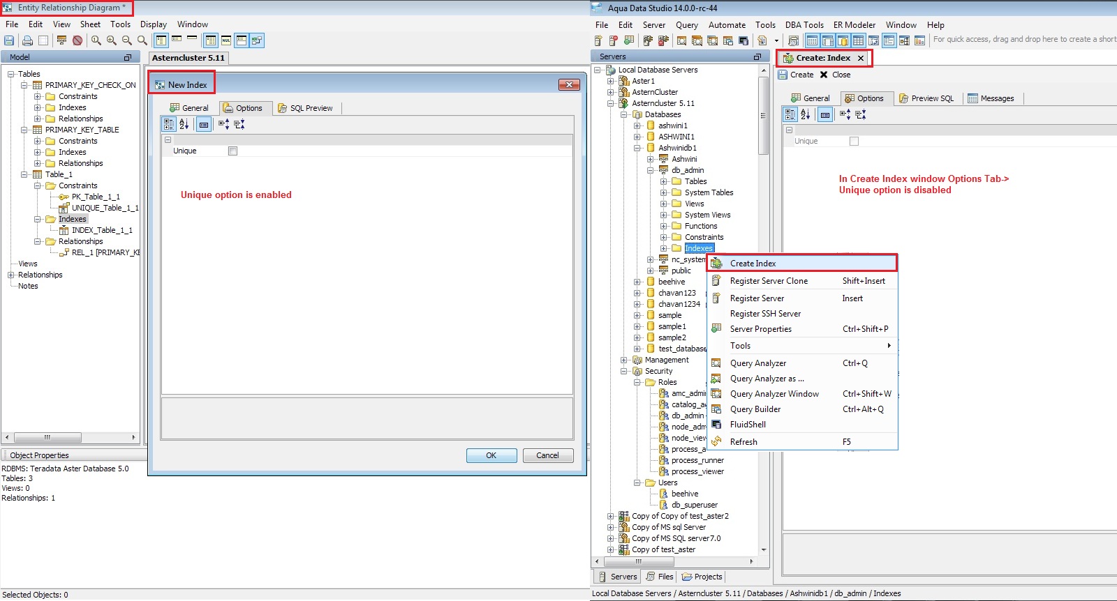
Task: Collapse the Tables root node in Model tree
Action: pos(11,74)
